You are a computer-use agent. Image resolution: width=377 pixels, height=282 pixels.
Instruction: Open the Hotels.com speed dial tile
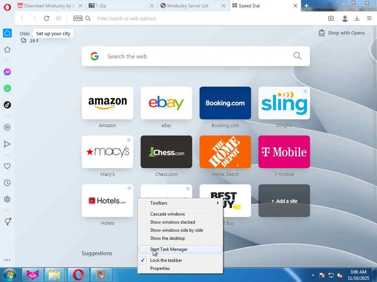click(x=108, y=201)
